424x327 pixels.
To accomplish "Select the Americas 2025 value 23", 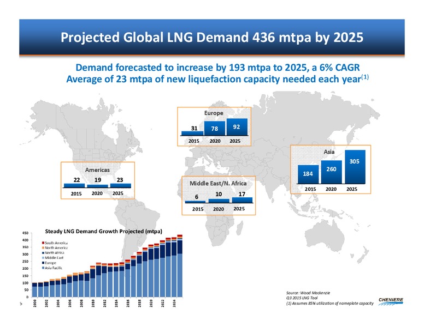I will point(120,180).
